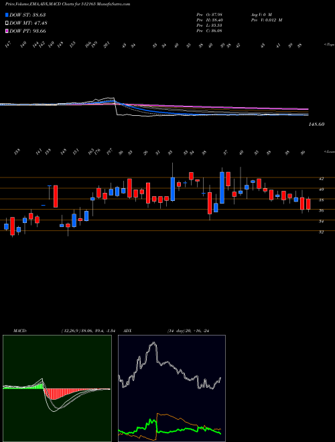
Task: Click the ADX indicator chart panel
Action: 172,388
